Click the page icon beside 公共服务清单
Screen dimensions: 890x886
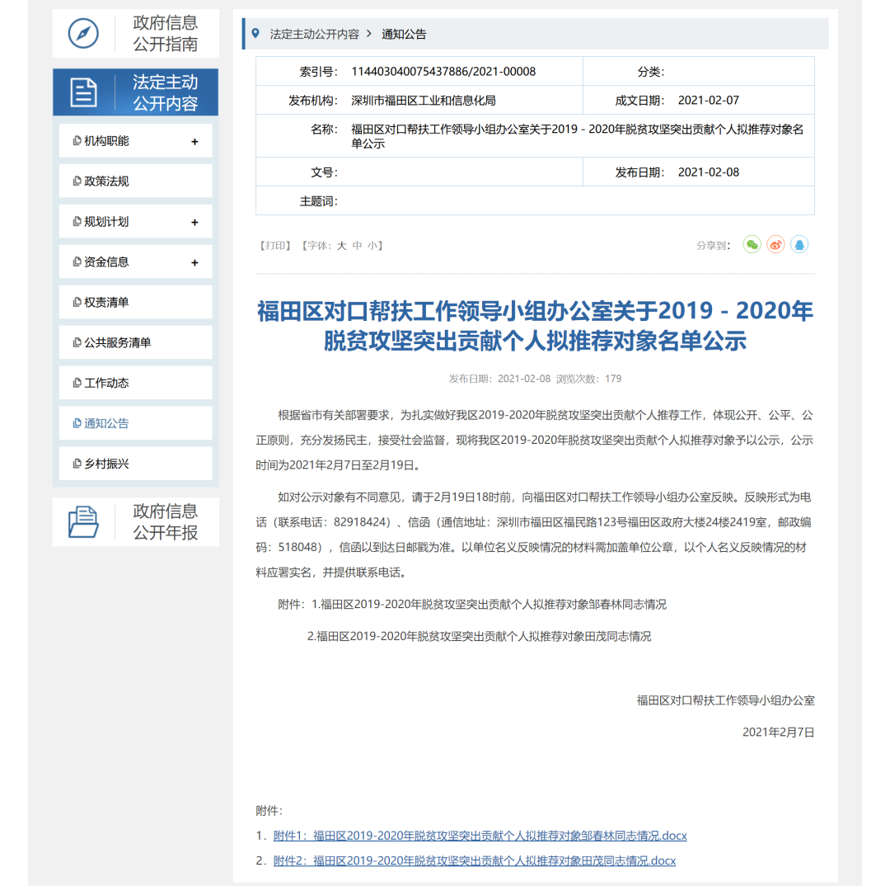coord(77,342)
